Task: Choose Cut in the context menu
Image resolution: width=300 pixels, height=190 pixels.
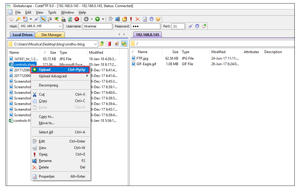Action: pos(60,94)
